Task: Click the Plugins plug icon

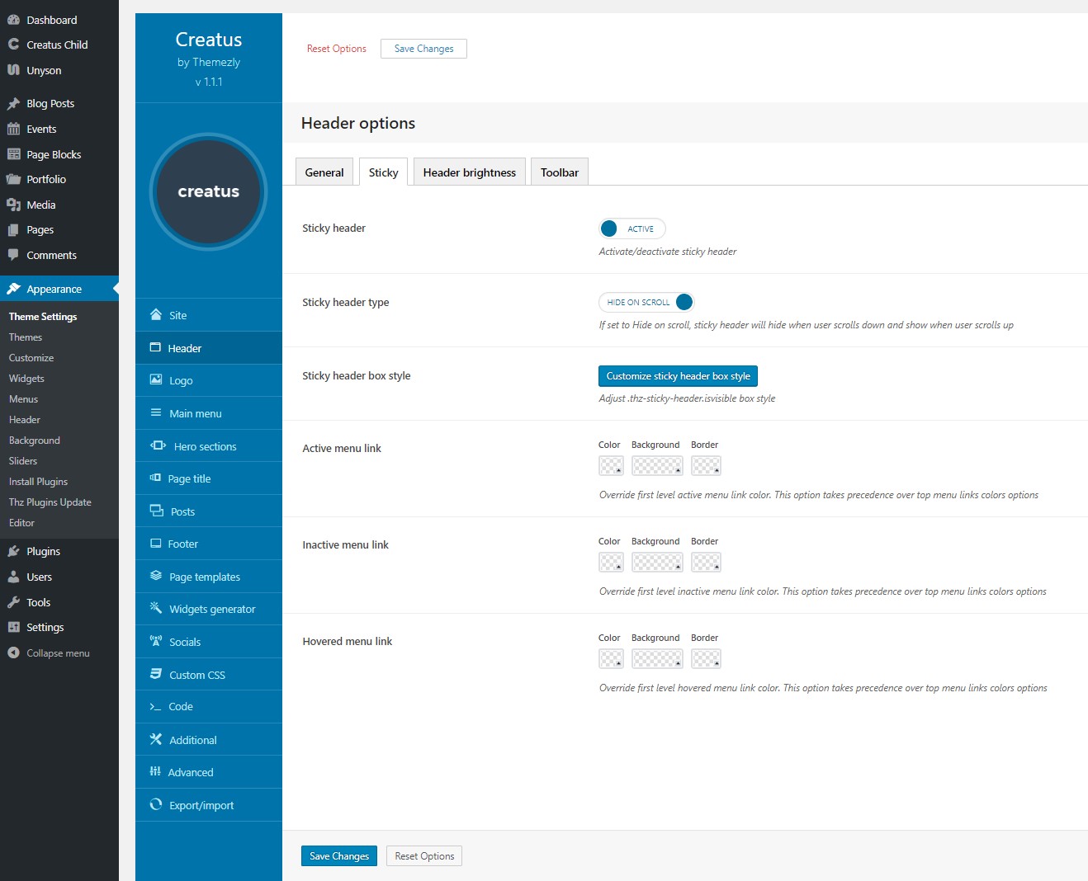Action: (13, 551)
